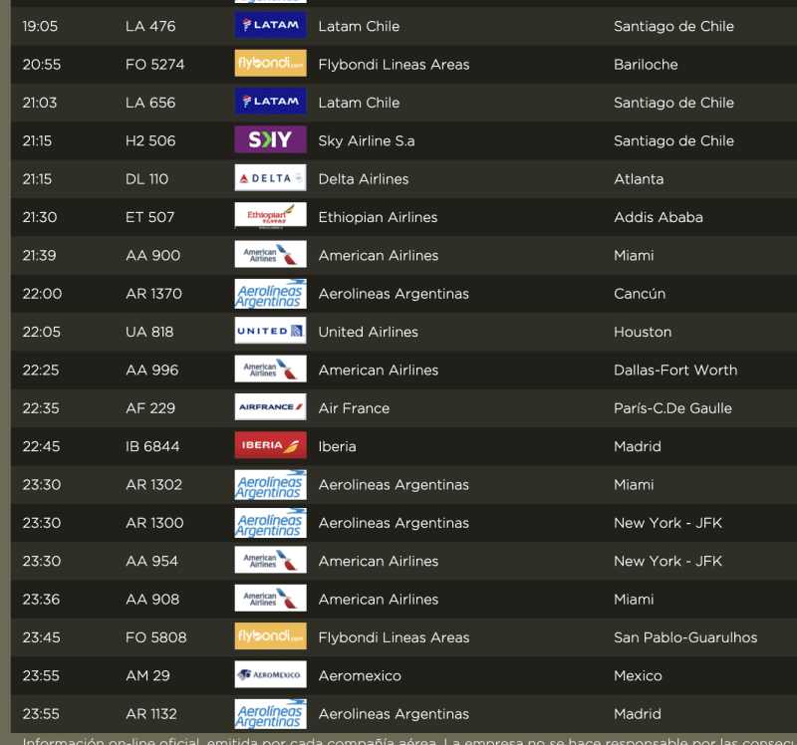797x745 pixels.
Task: Select flight number AA 954
Action: coord(152,561)
